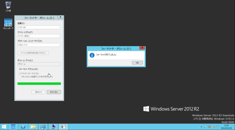Click the ボリューム ラベル text field
The width and height of the screenshot is (235, 130).
click(39, 64)
